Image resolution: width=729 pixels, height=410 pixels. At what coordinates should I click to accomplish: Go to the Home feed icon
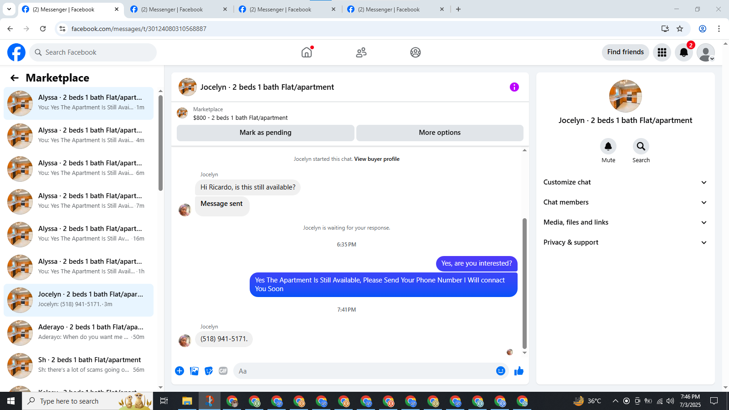307,52
